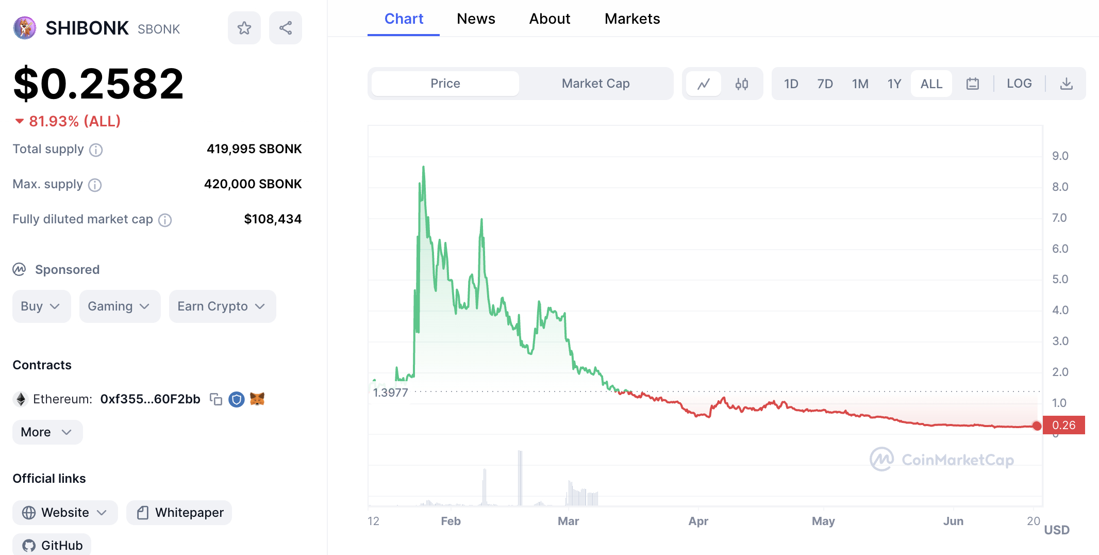Open the Markets tab

click(x=632, y=19)
